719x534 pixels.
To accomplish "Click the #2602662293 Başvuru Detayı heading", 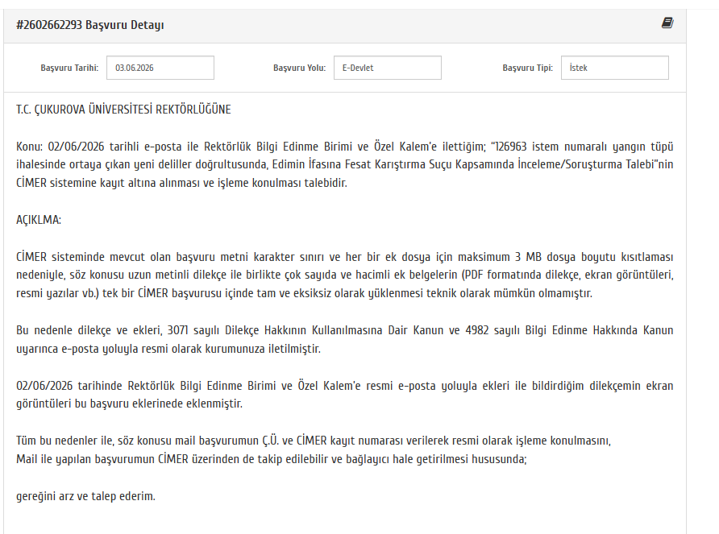I will point(90,25).
